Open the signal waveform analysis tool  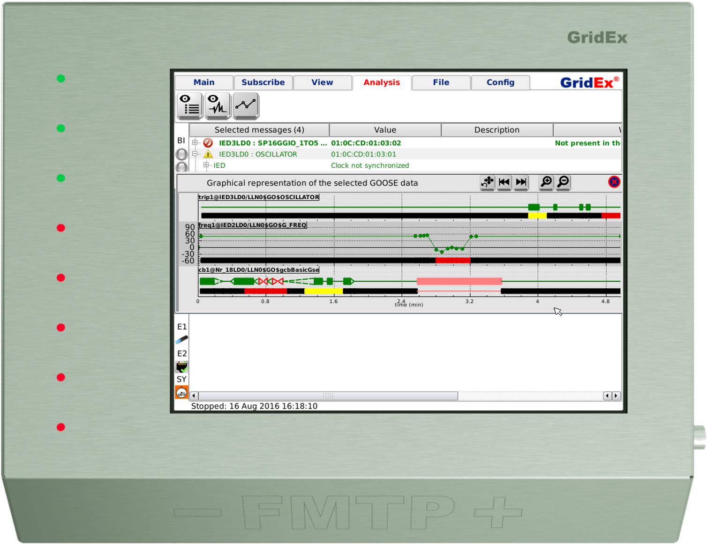coord(217,106)
